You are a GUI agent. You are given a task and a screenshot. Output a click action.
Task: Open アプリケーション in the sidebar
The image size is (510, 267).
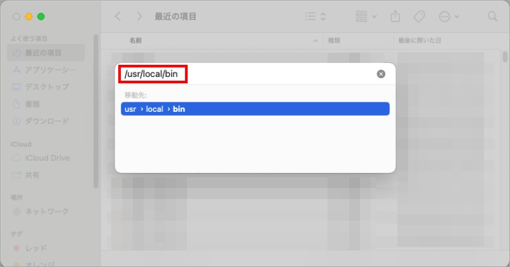pyautogui.click(x=50, y=69)
